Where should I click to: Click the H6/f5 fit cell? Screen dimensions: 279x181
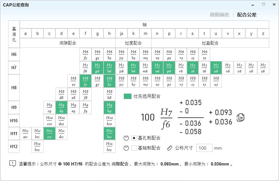85,55
